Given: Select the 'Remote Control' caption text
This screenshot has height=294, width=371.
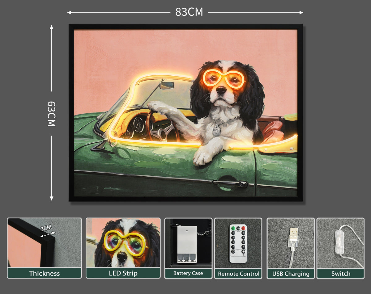Looking at the screenshot, I should [x=238, y=274].
